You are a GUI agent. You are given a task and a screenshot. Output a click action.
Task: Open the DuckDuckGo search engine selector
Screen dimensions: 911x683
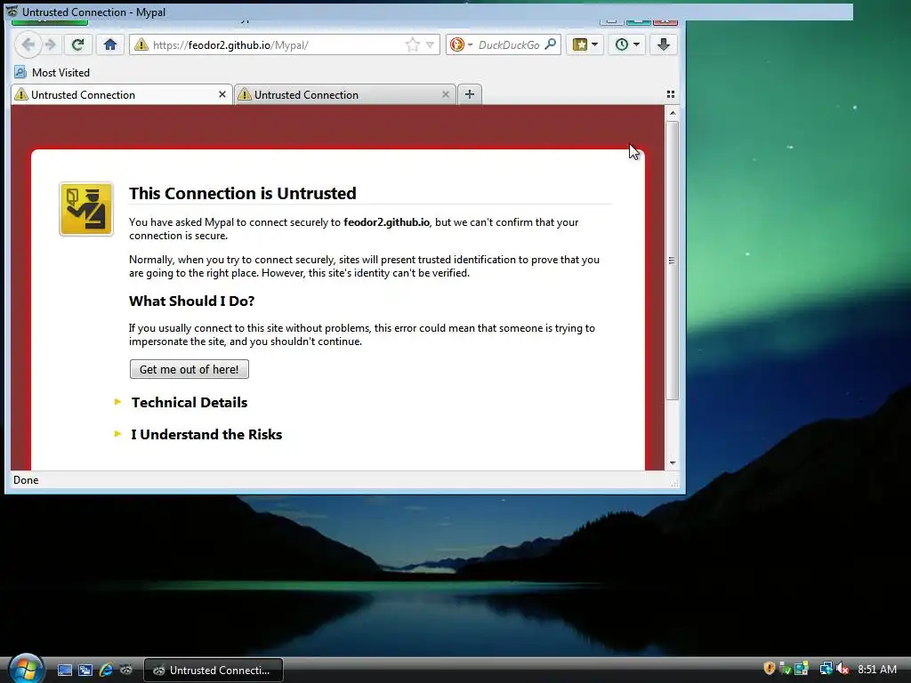462,44
